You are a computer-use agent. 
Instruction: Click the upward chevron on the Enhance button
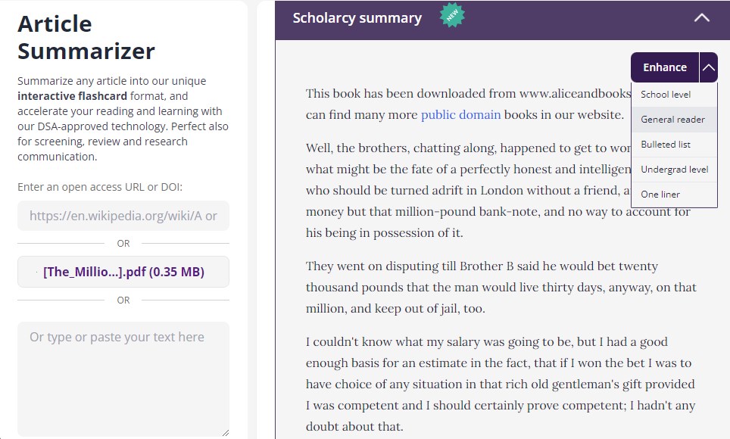pyautogui.click(x=709, y=67)
